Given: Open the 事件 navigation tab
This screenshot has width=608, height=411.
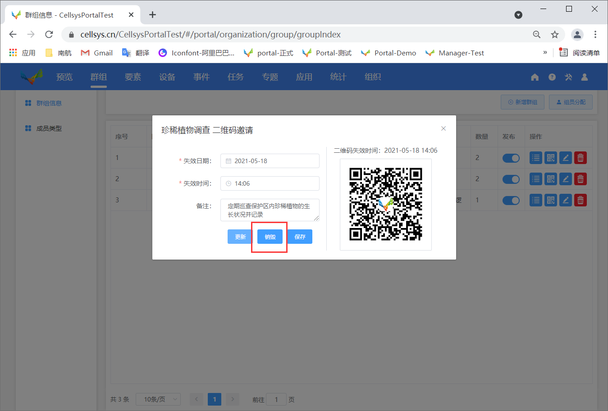Looking at the screenshot, I should (201, 77).
